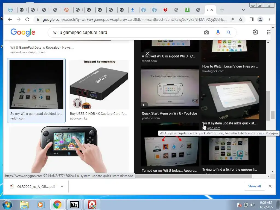Share this page using the share icon

[232, 19]
